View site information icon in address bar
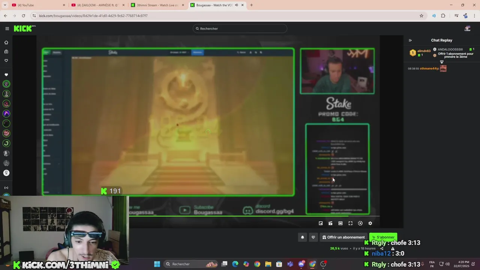480x270 pixels. point(34,16)
